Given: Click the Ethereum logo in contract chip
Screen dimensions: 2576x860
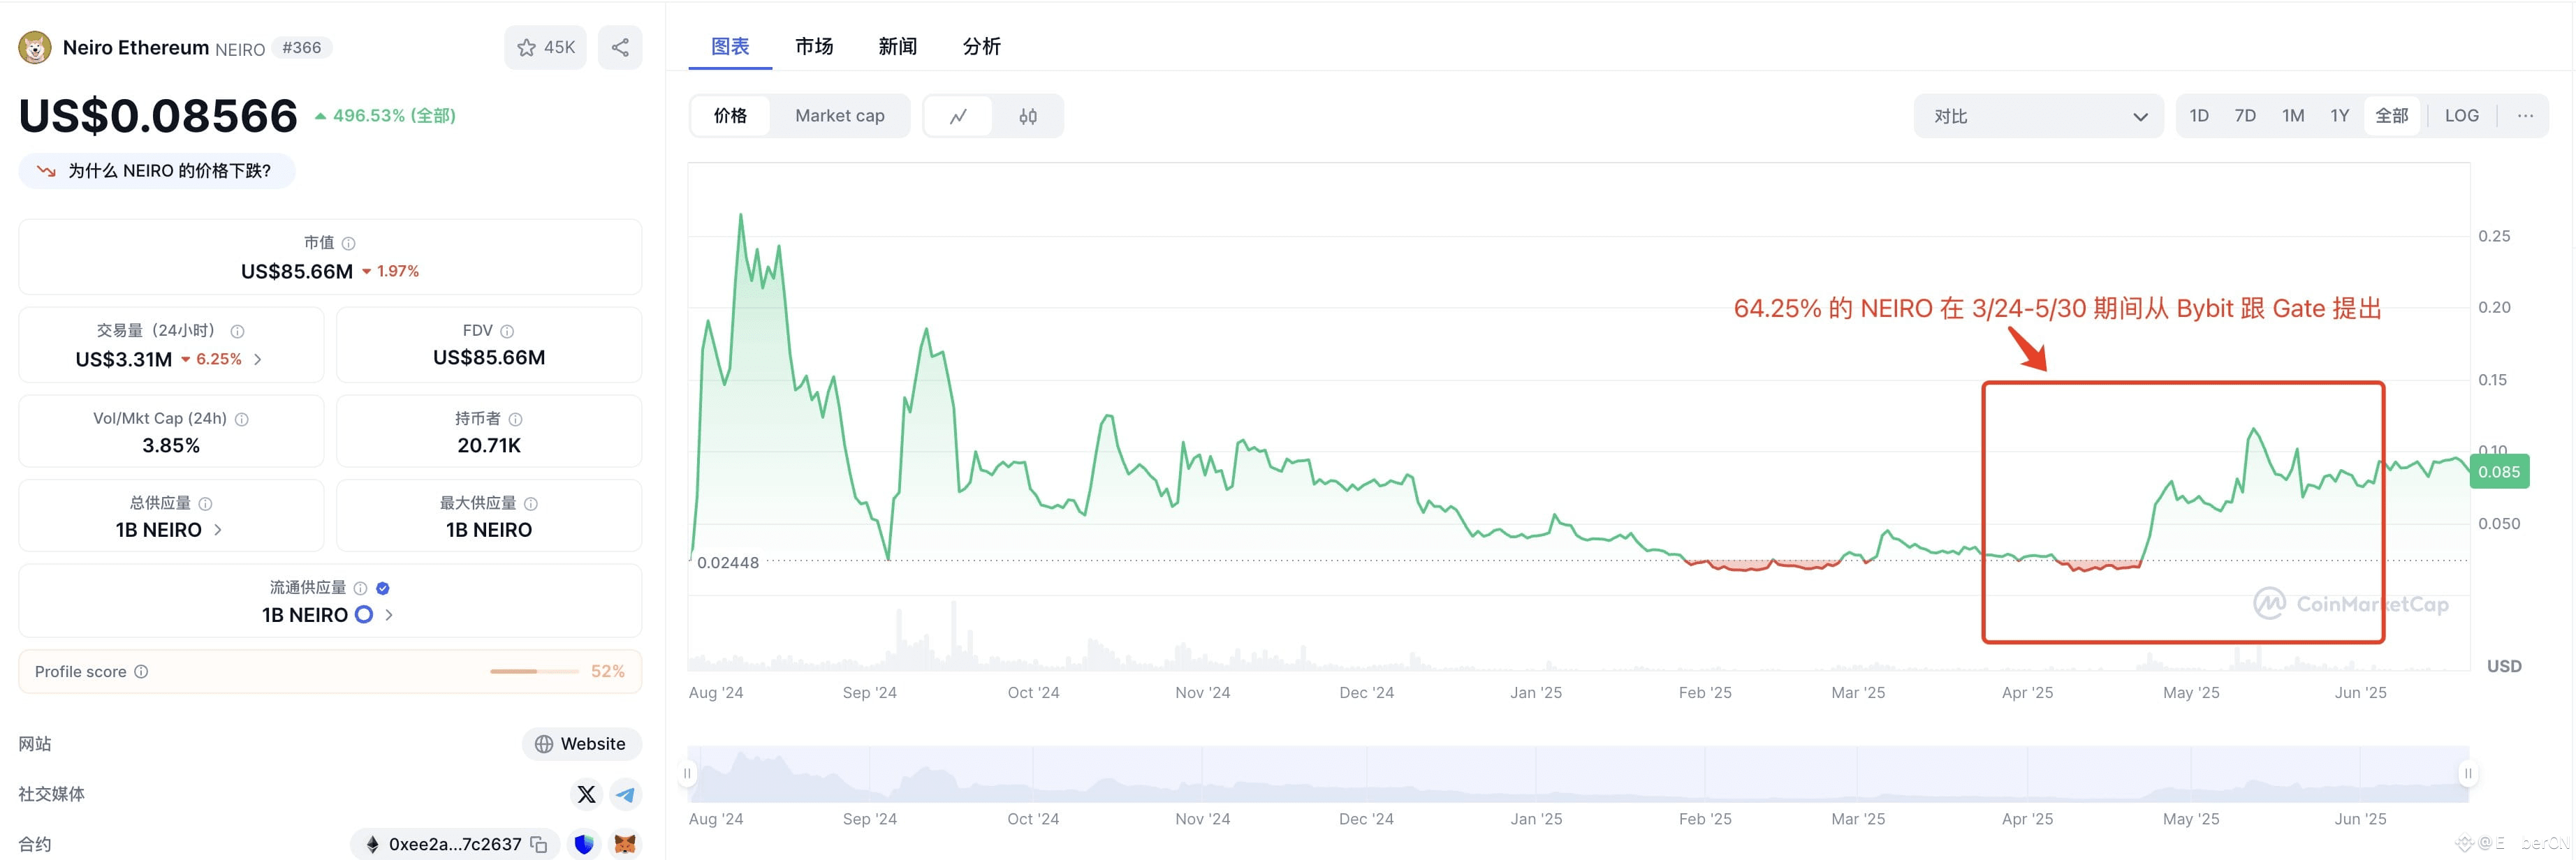Looking at the screenshot, I should [372, 844].
